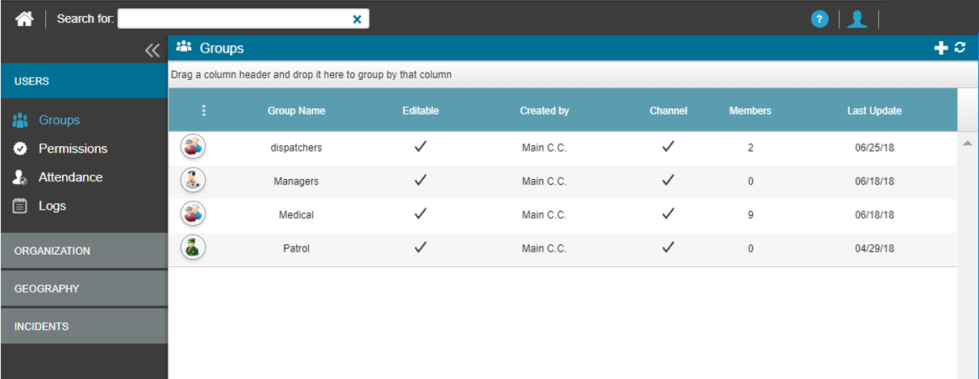This screenshot has width=979, height=379.
Task: Click inside the Search for field
Action: click(234, 19)
